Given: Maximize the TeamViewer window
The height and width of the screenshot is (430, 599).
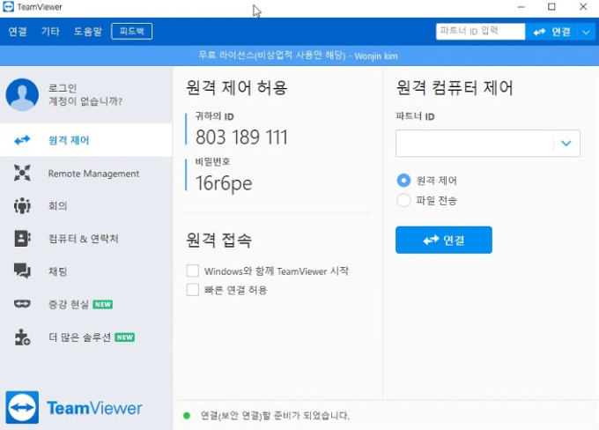Looking at the screenshot, I should tap(551, 7).
